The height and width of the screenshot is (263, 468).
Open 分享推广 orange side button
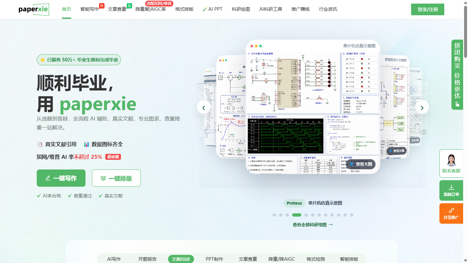(451, 213)
